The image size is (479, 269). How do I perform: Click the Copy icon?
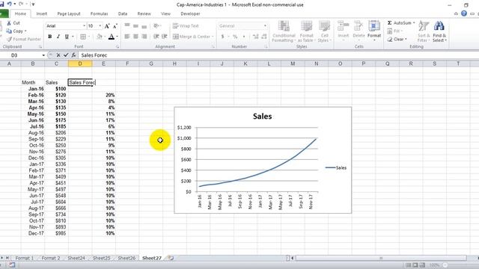pyautogui.click(x=9, y=31)
